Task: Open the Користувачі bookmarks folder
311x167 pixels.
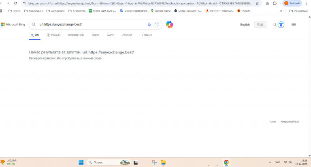Action: tap(33, 11)
